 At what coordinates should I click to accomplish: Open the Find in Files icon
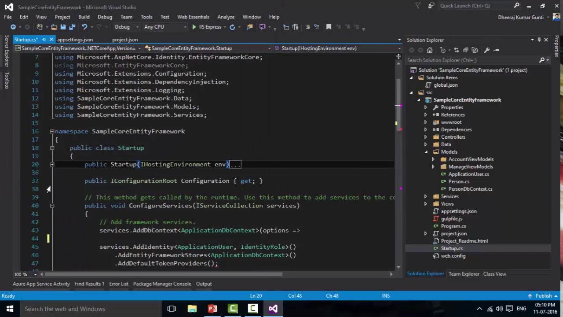pos(250,27)
